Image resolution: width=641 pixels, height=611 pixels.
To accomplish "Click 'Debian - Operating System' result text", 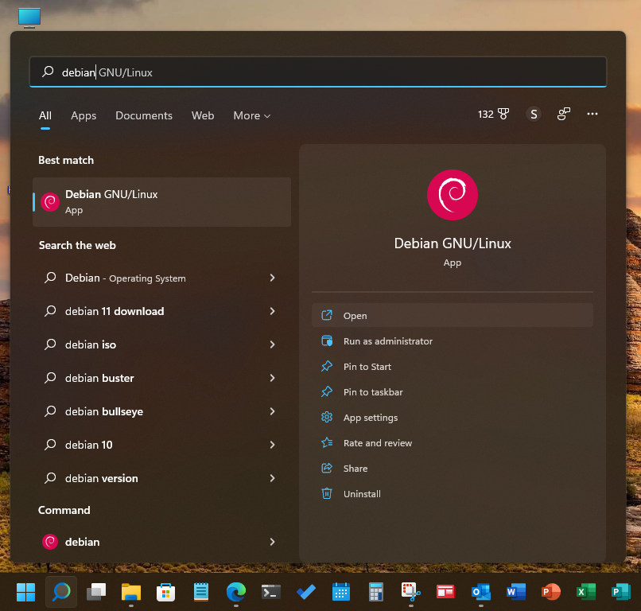I will pyautogui.click(x=126, y=278).
